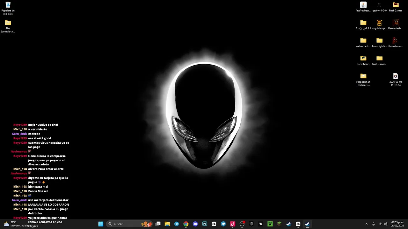Select the four-nights... folder
The image size is (408, 229).
pos(379,43)
